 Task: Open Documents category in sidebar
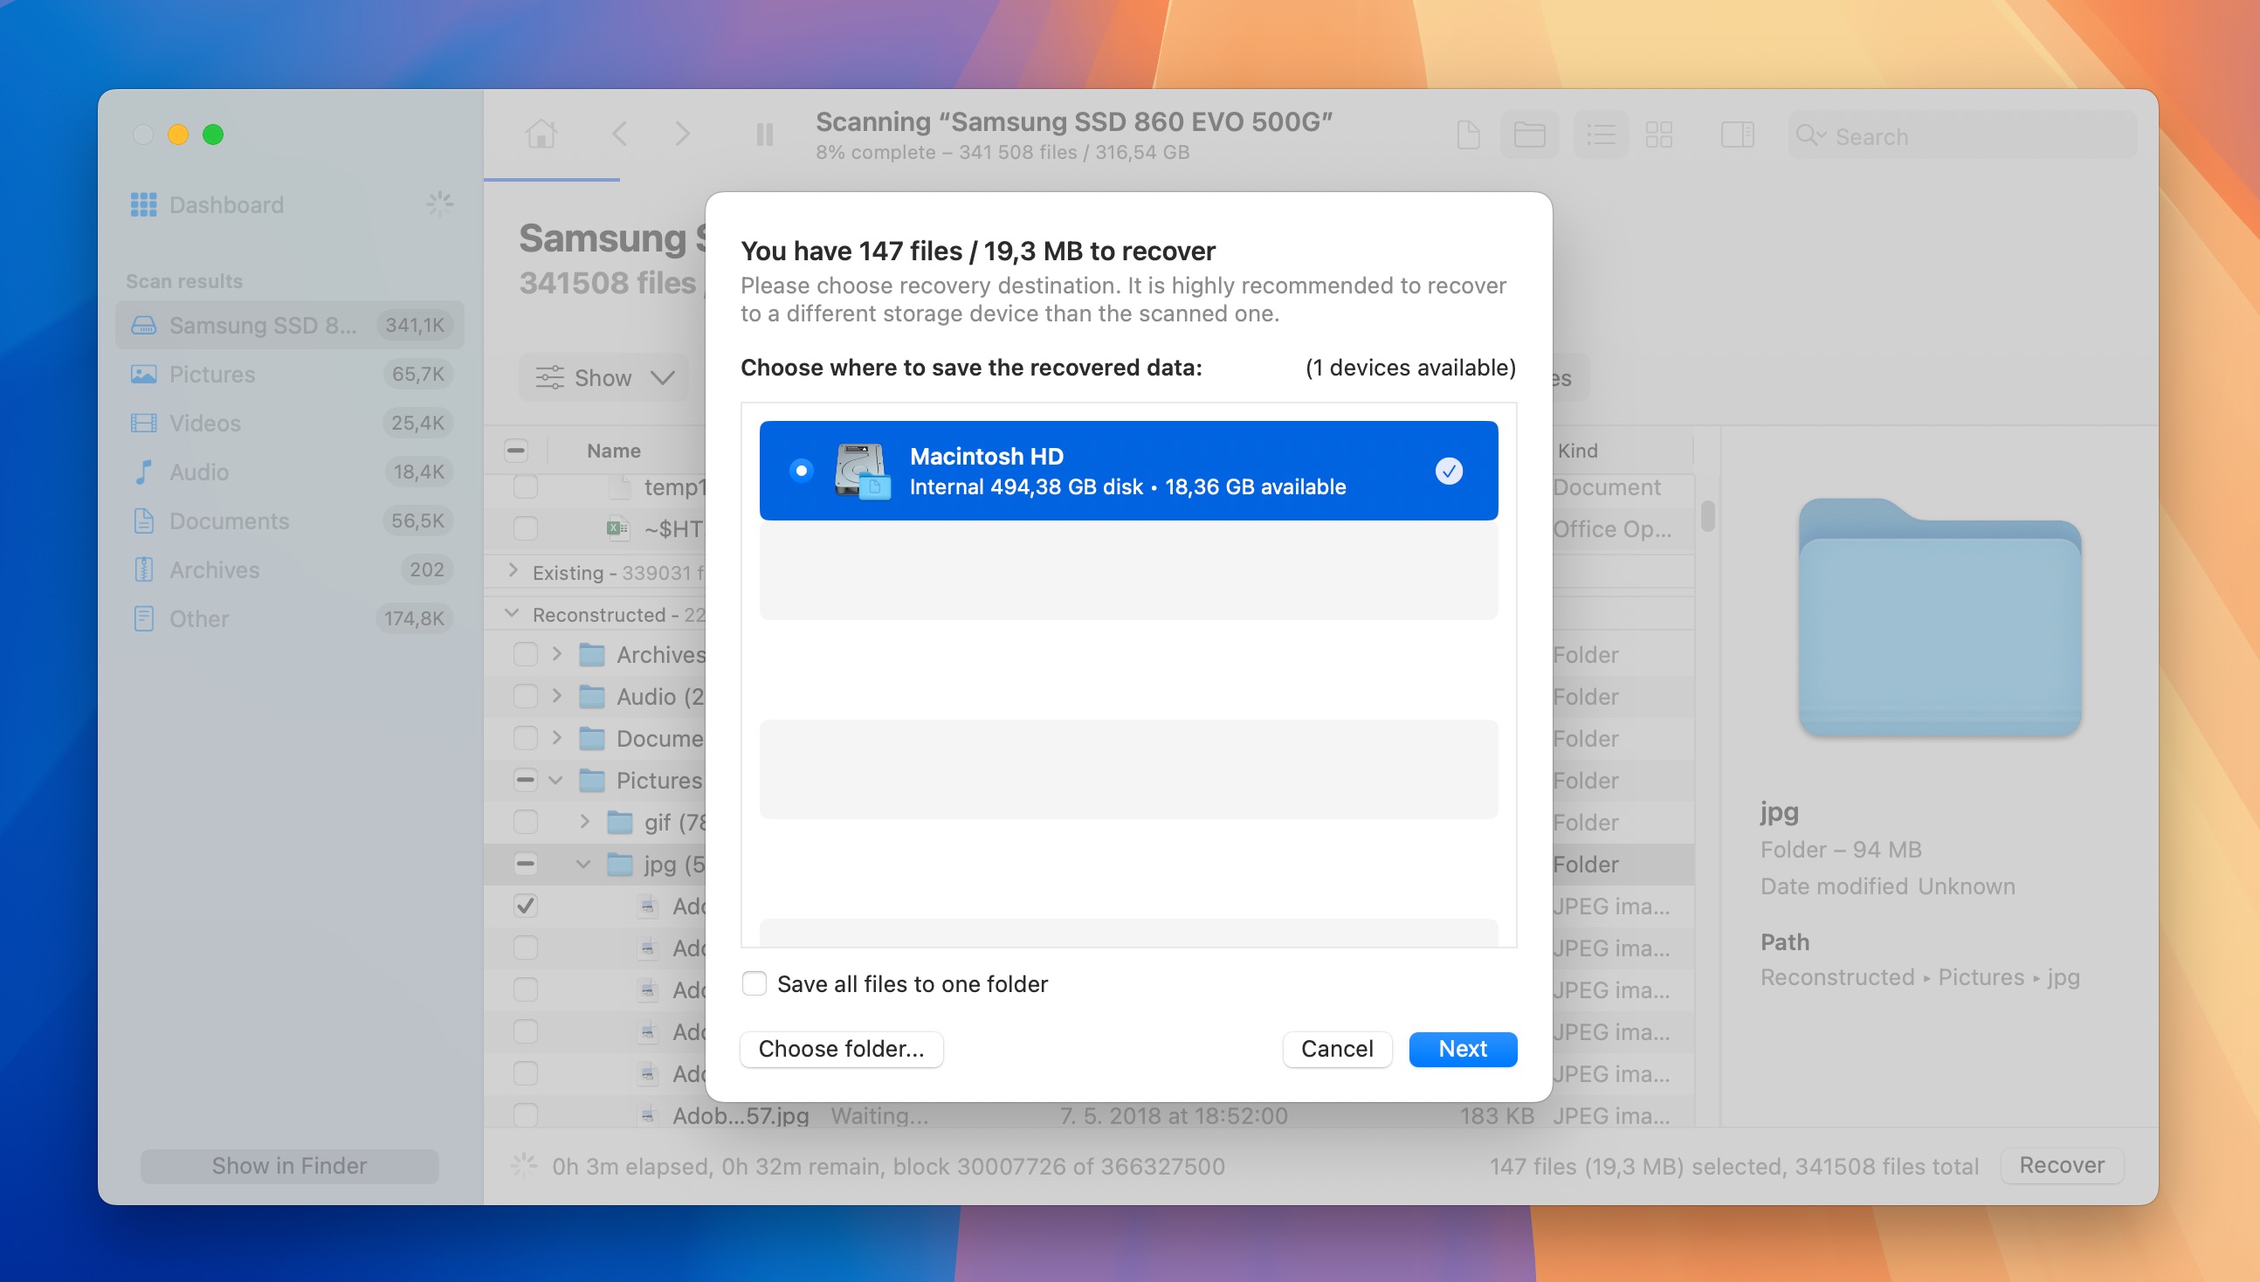pyautogui.click(x=290, y=520)
